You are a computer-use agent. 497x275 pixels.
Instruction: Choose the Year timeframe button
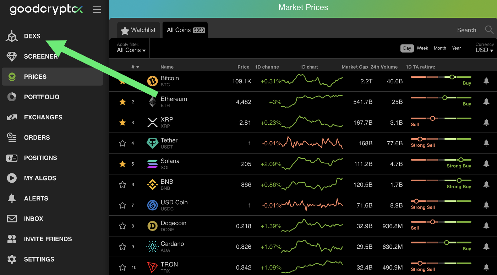pyautogui.click(x=456, y=48)
